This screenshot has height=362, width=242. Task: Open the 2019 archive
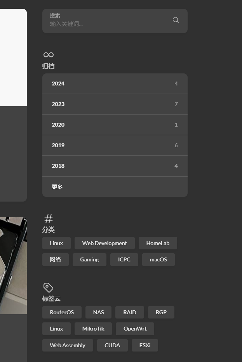(x=115, y=145)
